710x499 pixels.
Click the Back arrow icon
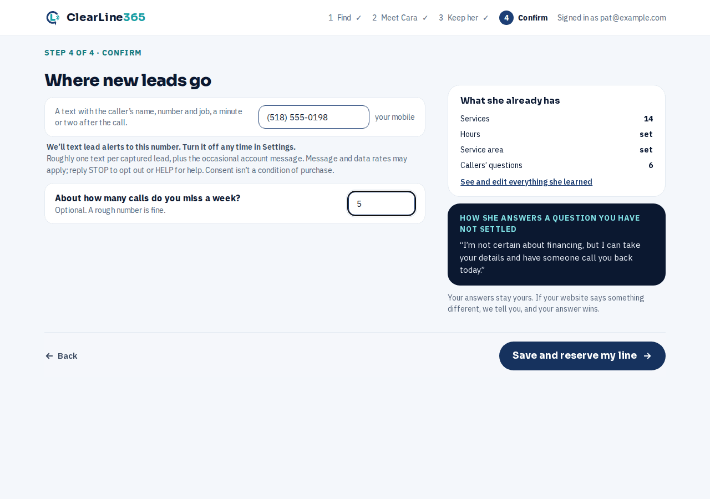click(49, 356)
